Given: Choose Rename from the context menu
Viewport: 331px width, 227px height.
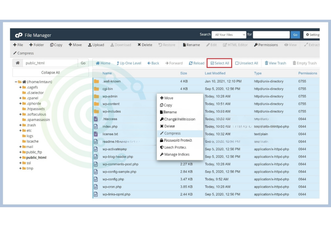Looking at the screenshot, I should (180, 112).
